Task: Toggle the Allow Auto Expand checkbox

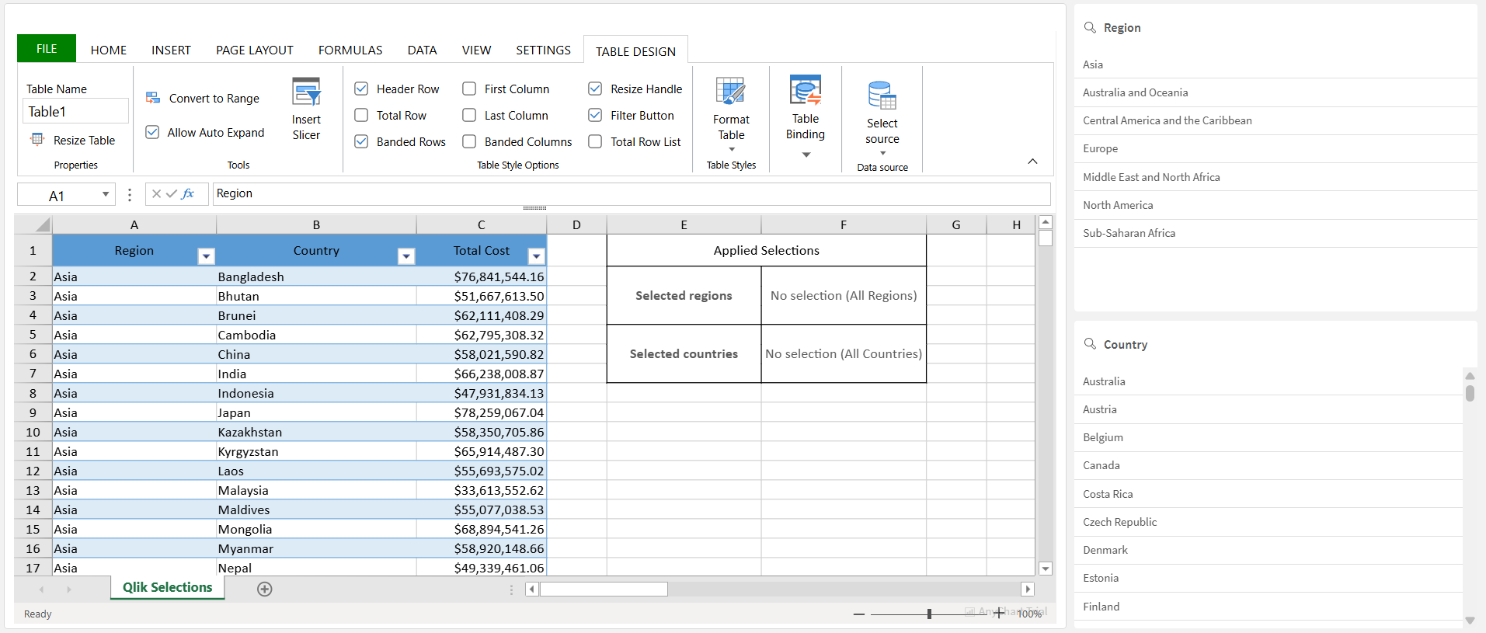Action: 153,132
